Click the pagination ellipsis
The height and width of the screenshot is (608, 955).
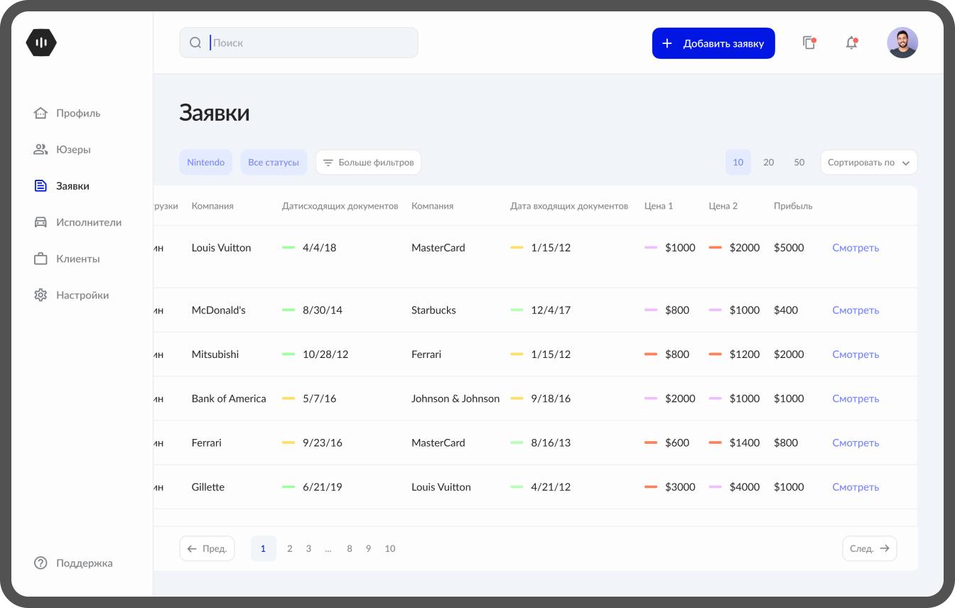pos(328,549)
